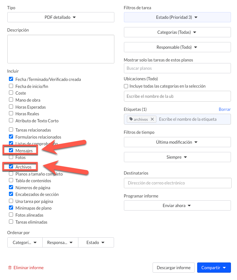Expand the Última modificación time filter
237x280 pixels.
coord(177,142)
